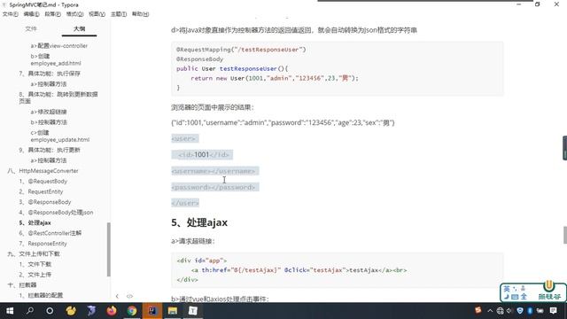
Task: Click the 5、处理ajax heading in document
Action: [199, 222]
